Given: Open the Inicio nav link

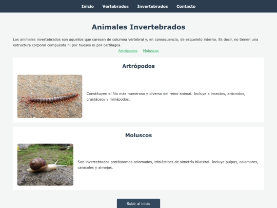Looking at the screenshot, I should (x=87, y=6).
